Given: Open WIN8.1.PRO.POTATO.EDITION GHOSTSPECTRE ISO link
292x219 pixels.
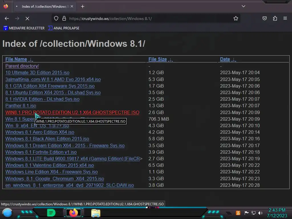Looking at the screenshot, I should click(x=72, y=112).
